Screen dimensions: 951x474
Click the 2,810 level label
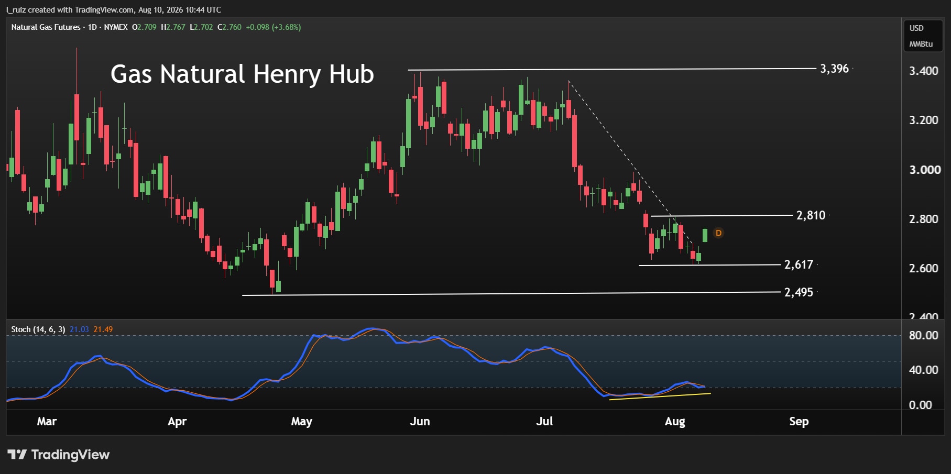point(811,215)
